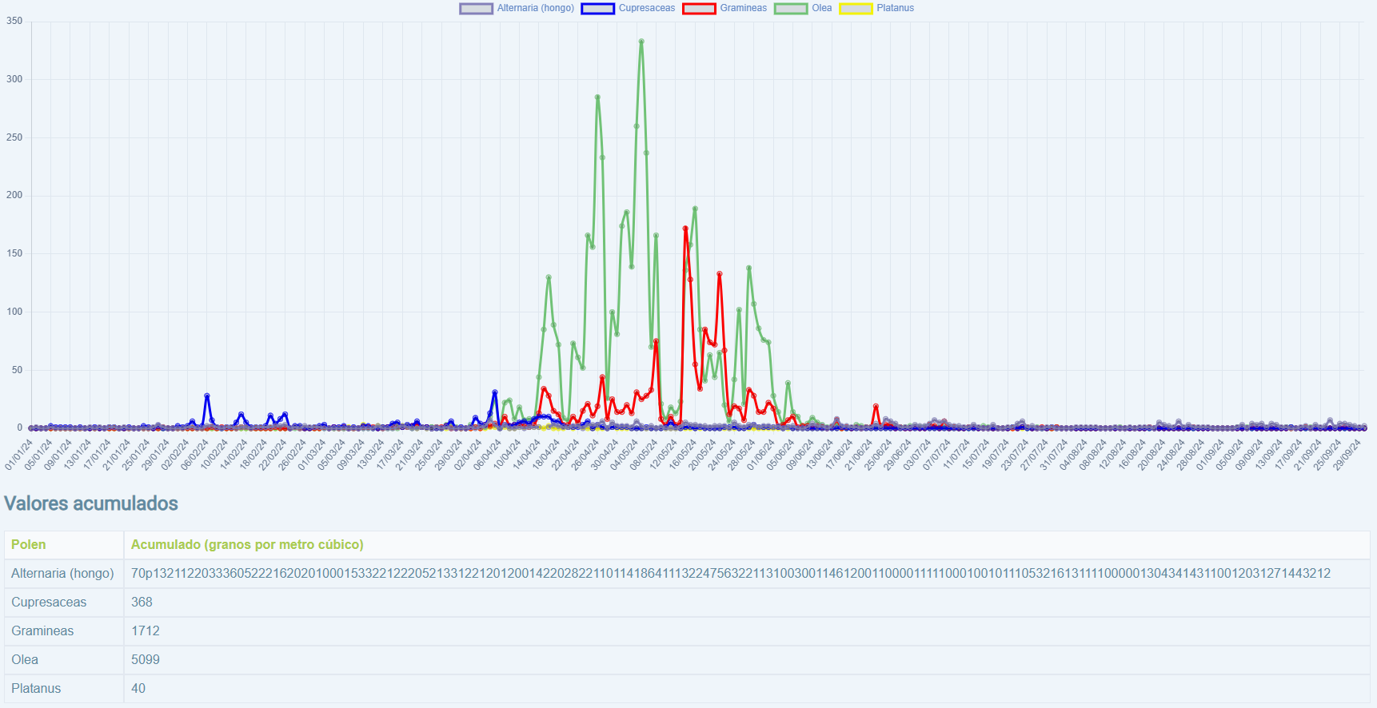Click the red Gramineas legend box
The height and width of the screenshot is (708, 1377).
pos(699,9)
